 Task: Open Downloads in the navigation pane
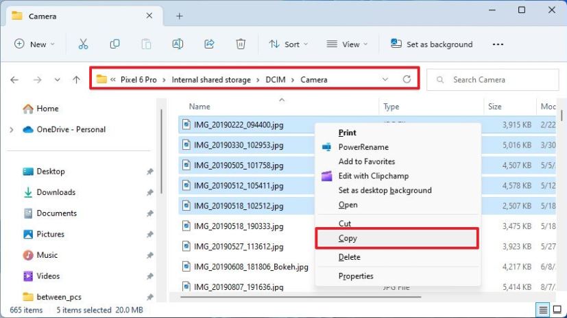pos(56,192)
